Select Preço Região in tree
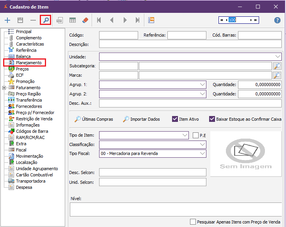Screen dimensions: 286x227 coord(28,94)
